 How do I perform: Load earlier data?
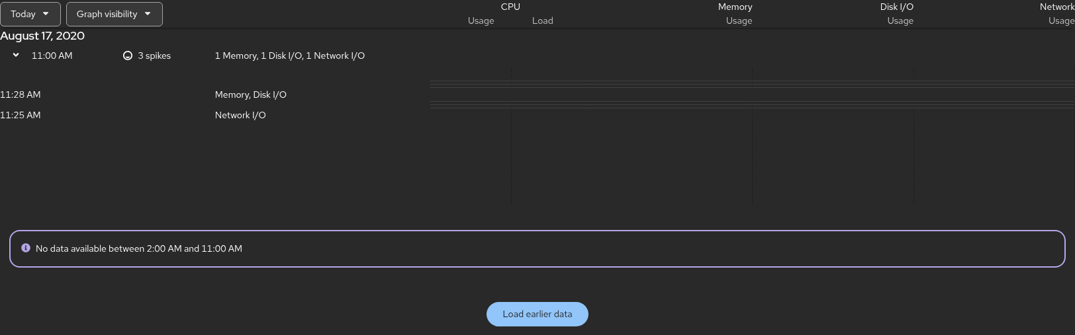537,314
